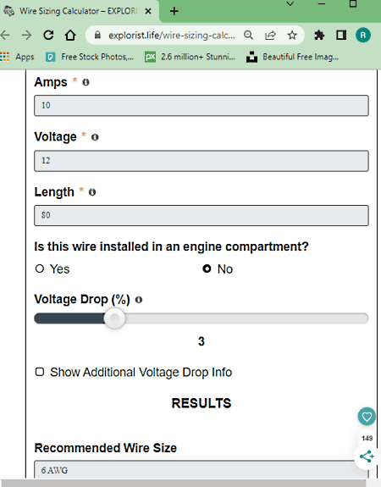This screenshot has width=381, height=487.
Task: Open the floating share icon
Action: point(367,457)
